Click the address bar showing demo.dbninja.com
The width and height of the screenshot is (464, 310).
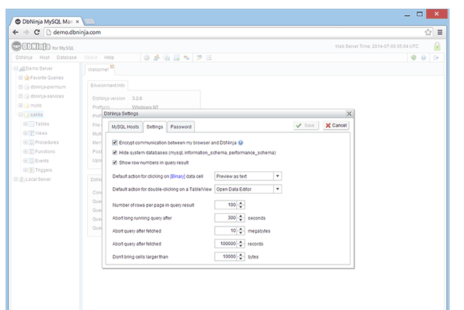coord(234,32)
